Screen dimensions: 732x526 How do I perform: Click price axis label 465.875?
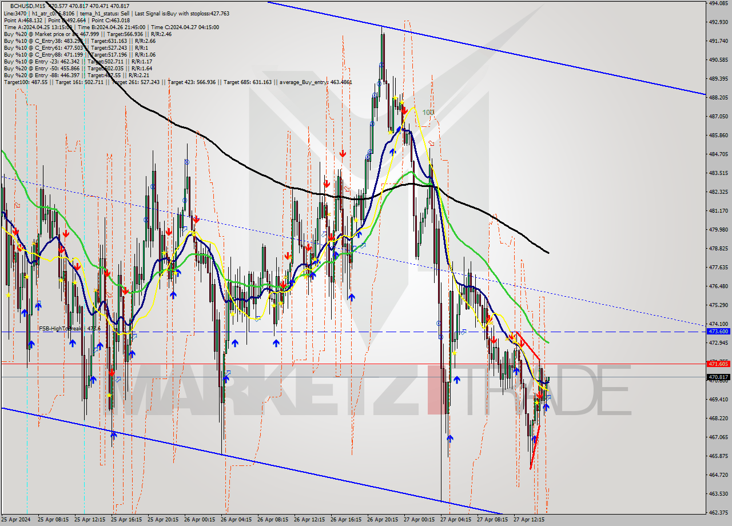[718, 456]
